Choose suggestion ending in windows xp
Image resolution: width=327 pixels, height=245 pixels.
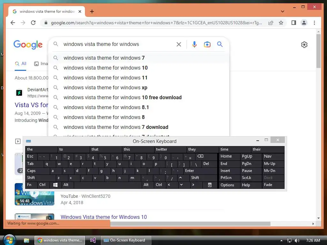(x=139, y=88)
